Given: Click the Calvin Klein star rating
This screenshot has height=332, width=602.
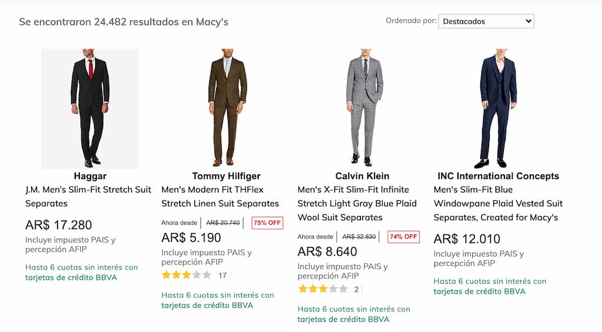Looking at the screenshot, I should click(322, 289).
